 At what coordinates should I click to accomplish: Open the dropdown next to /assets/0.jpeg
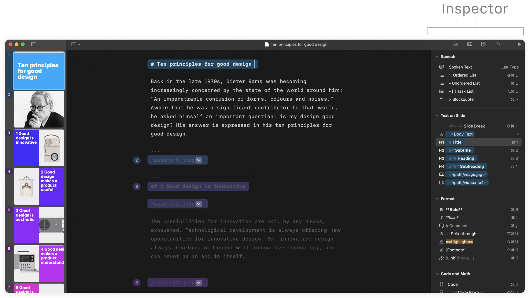(x=198, y=160)
